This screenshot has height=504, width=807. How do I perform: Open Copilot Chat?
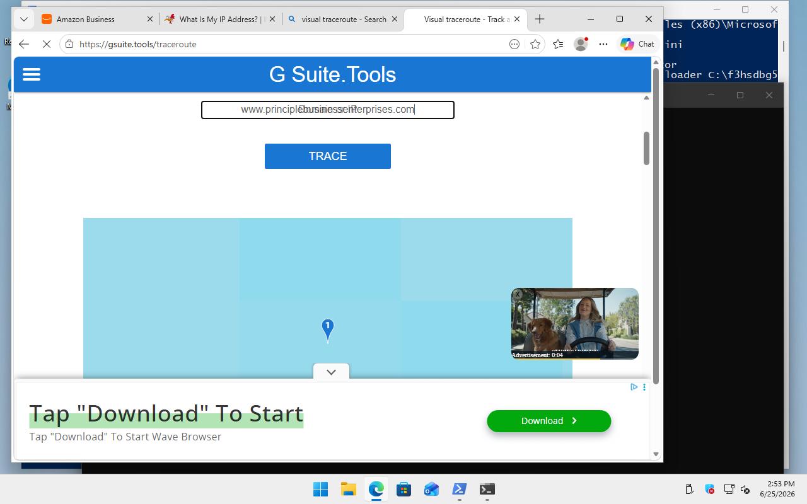click(637, 44)
